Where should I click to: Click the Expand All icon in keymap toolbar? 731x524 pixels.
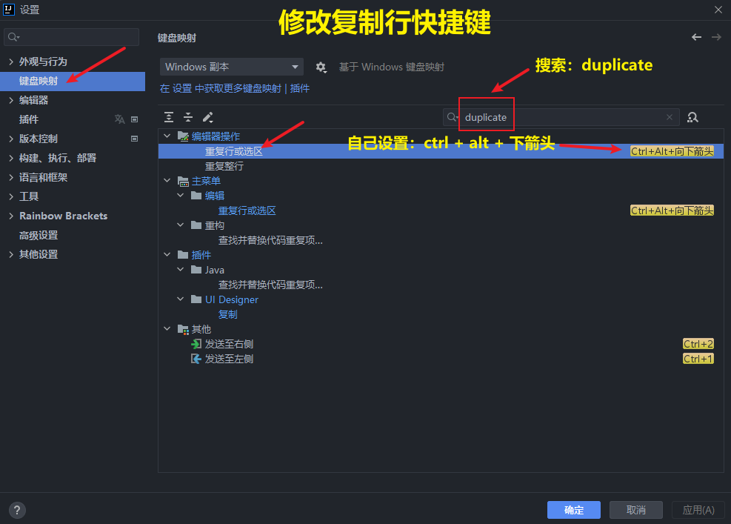(x=169, y=117)
